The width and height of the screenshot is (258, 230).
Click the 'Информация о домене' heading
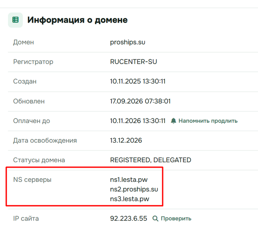77,20
